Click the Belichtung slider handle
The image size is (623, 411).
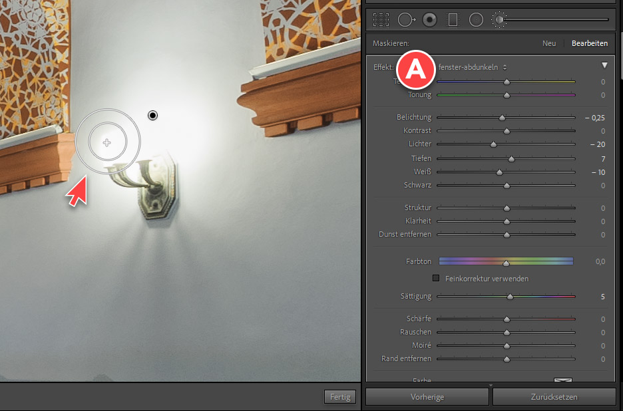tap(502, 118)
